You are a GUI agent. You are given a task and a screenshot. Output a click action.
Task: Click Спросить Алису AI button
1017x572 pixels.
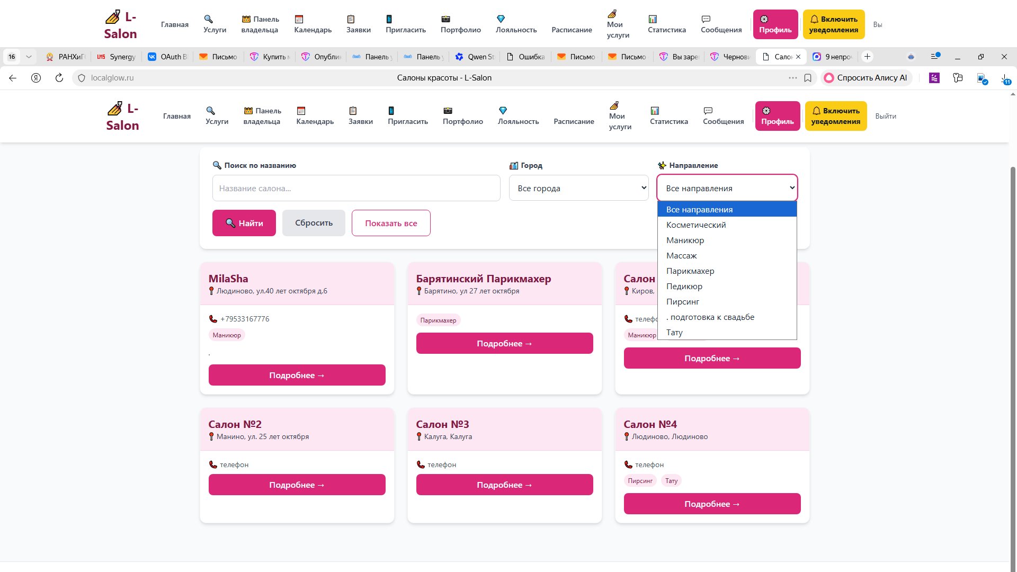(866, 78)
